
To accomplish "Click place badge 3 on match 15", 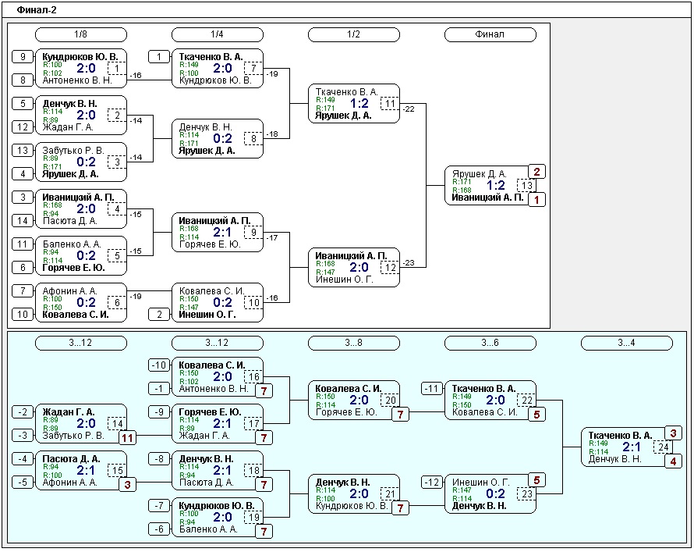I will [127, 485].
